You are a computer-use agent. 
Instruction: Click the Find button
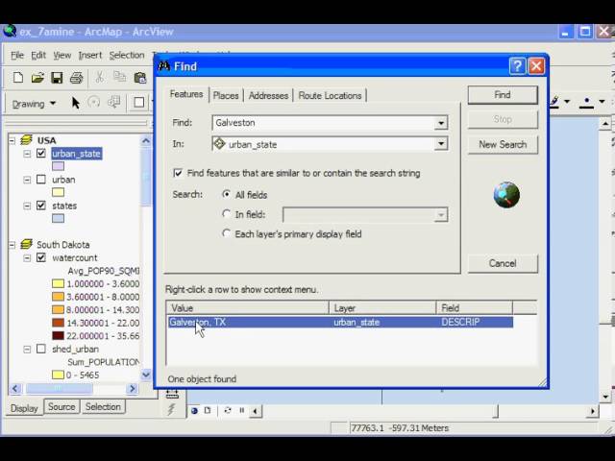tap(503, 95)
